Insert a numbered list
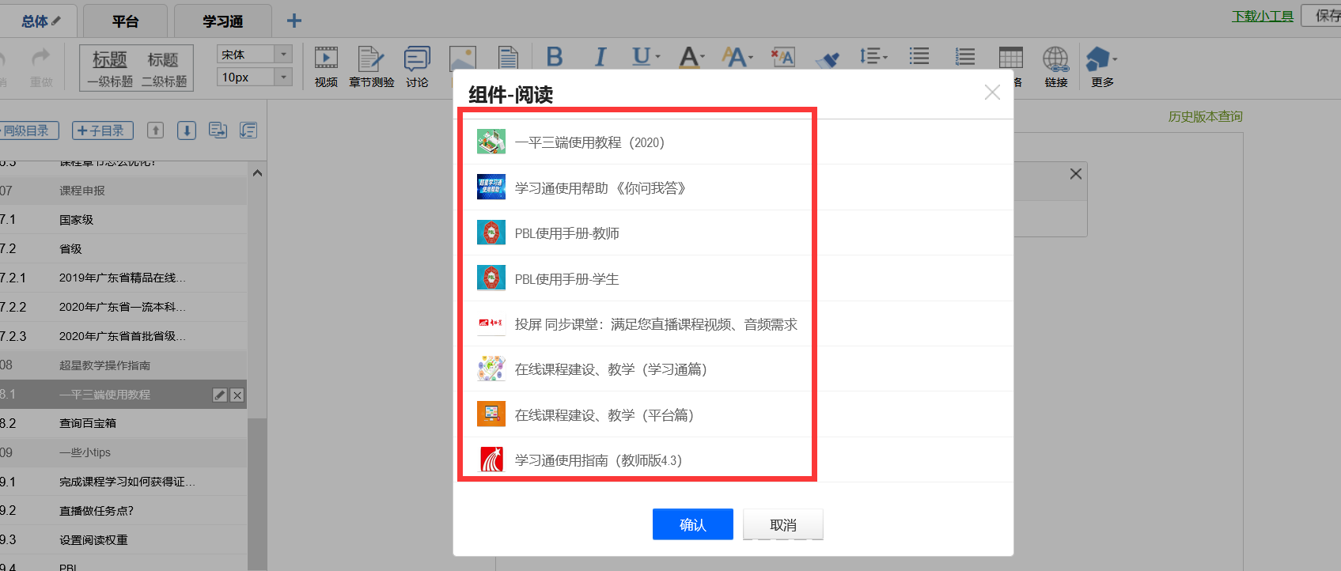The width and height of the screenshot is (1341, 571). coord(965,56)
